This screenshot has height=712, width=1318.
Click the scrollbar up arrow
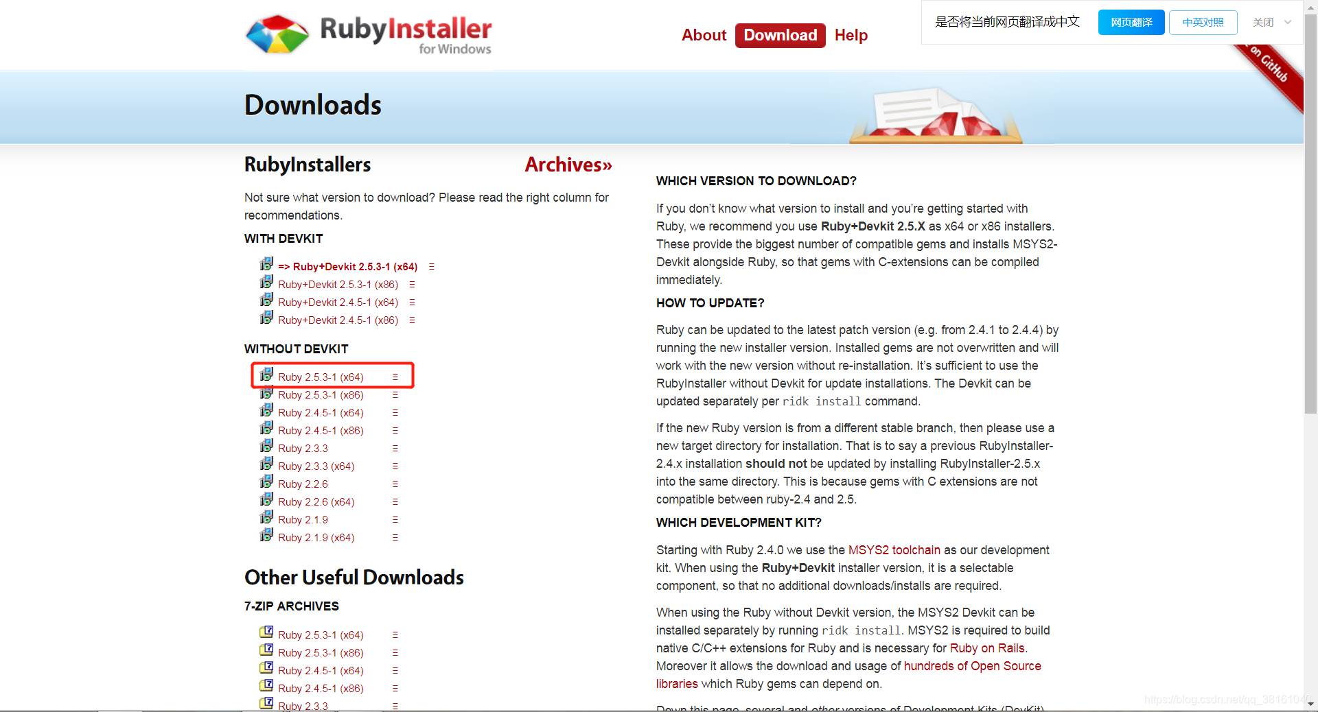1310,6
